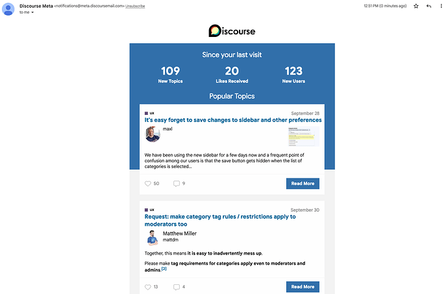The image size is (448, 294).
Task: Click the September 30 date
Action: coord(305,210)
